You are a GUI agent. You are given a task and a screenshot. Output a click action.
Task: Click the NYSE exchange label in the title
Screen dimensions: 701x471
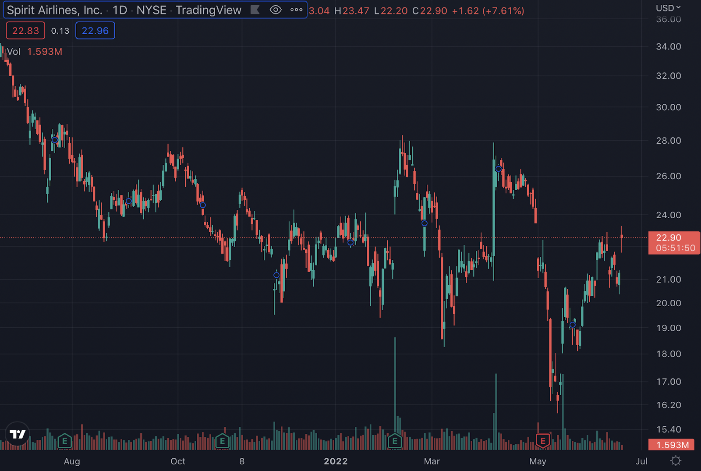[x=151, y=10]
